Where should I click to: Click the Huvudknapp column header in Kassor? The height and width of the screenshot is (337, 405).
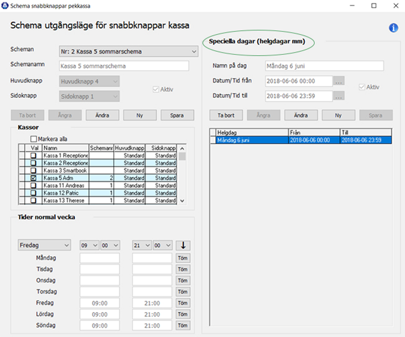click(x=129, y=148)
